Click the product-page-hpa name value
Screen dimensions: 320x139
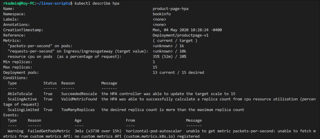tap(170, 8)
